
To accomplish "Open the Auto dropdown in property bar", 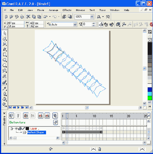I will 75,24.
